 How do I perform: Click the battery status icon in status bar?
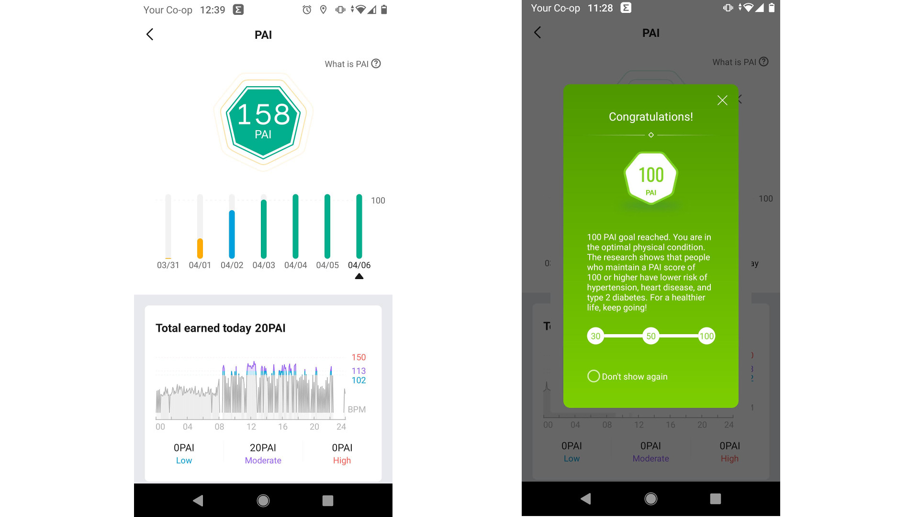coord(384,8)
